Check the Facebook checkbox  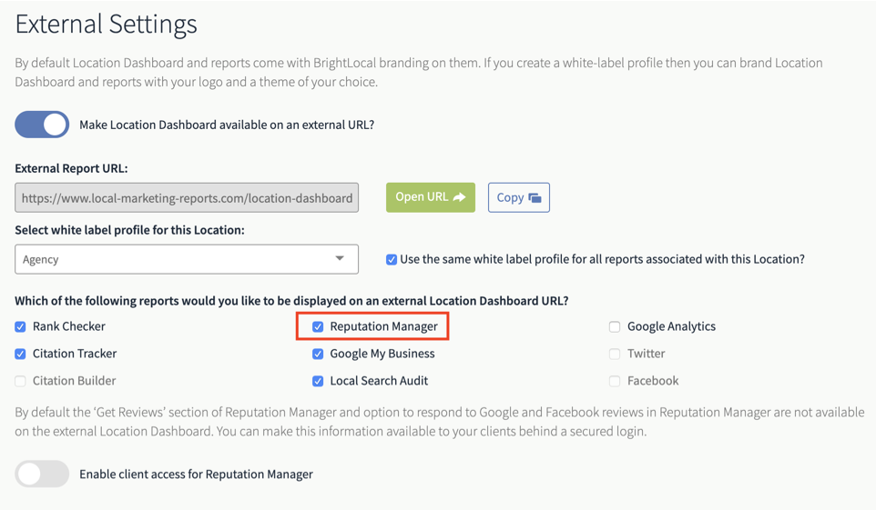pyautogui.click(x=615, y=381)
